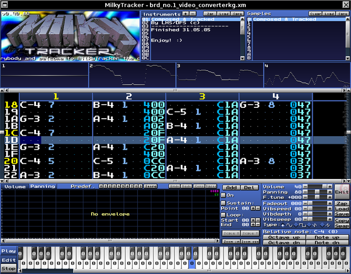Decrement the Sustain Point value
This screenshot has height=274, width=351.
pos(258,209)
